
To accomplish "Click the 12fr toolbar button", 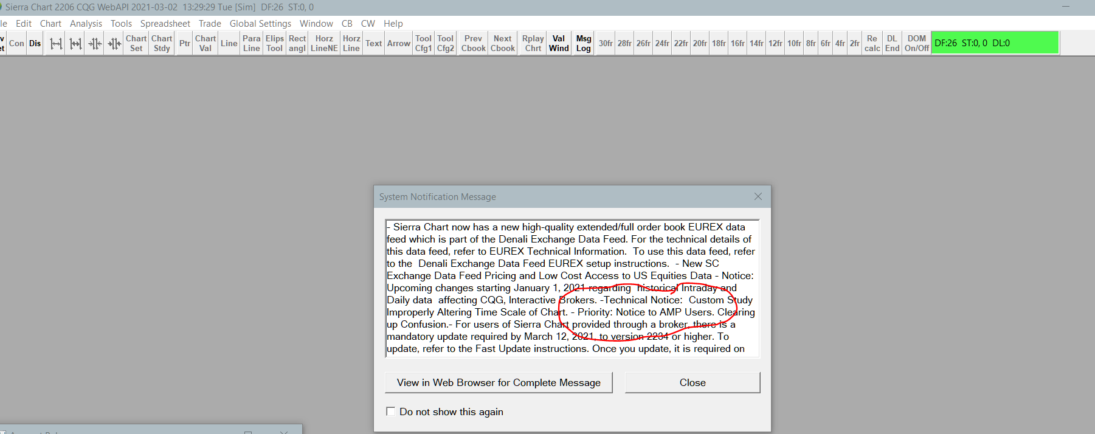I will tap(775, 43).
